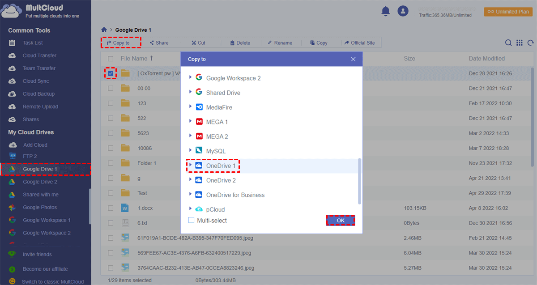The height and width of the screenshot is (285, 537).
Task: Click Cut in the toolbar
Action: (x=198, y=43)
